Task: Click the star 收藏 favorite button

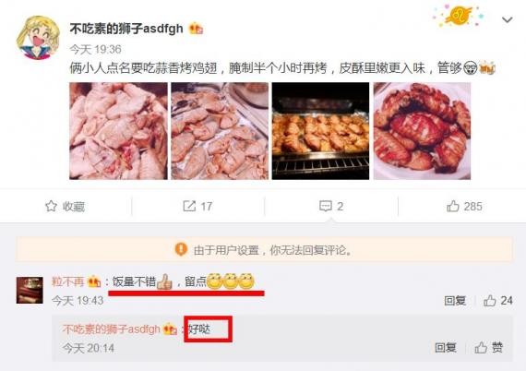Action: [x=65, y=207]
